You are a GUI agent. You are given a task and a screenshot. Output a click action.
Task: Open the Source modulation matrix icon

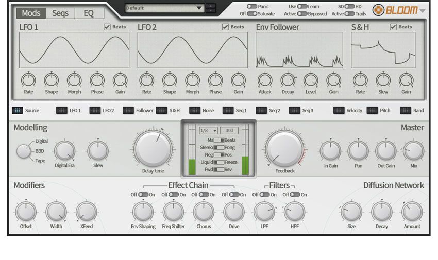click(x=17, y=110)
